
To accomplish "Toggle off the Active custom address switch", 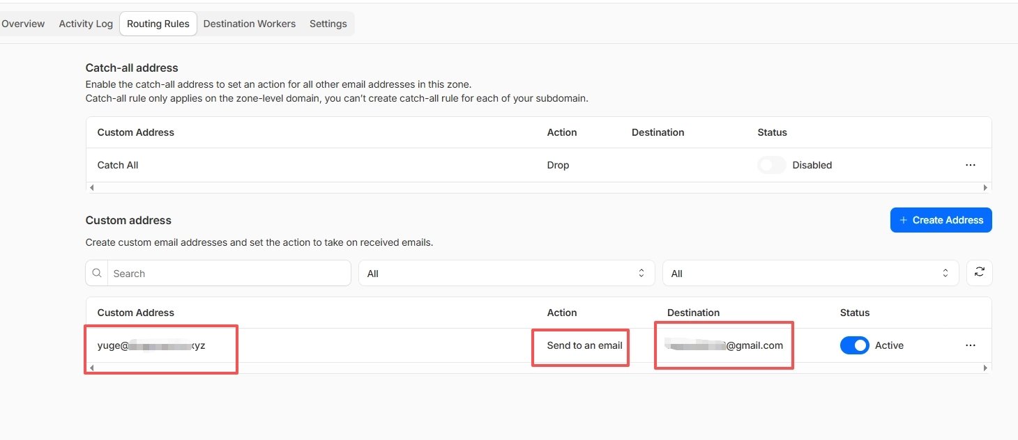I will coord(854,345).
